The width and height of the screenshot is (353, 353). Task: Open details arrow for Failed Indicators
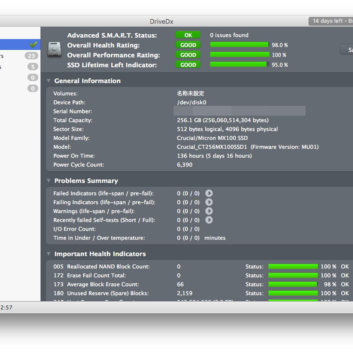[209, 193]
